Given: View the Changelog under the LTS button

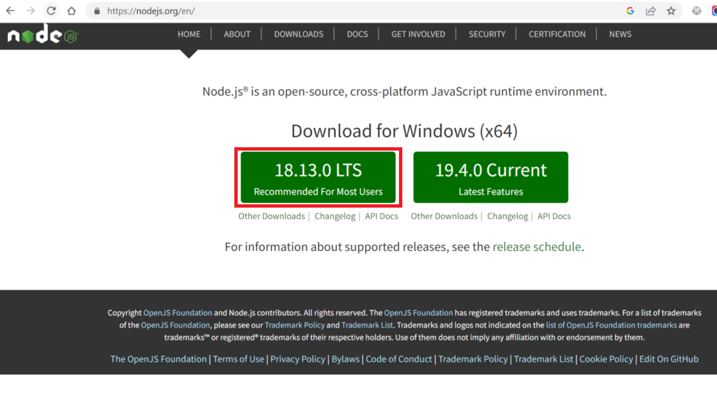Looking at the screenshot, I should [x=335, y=216].
